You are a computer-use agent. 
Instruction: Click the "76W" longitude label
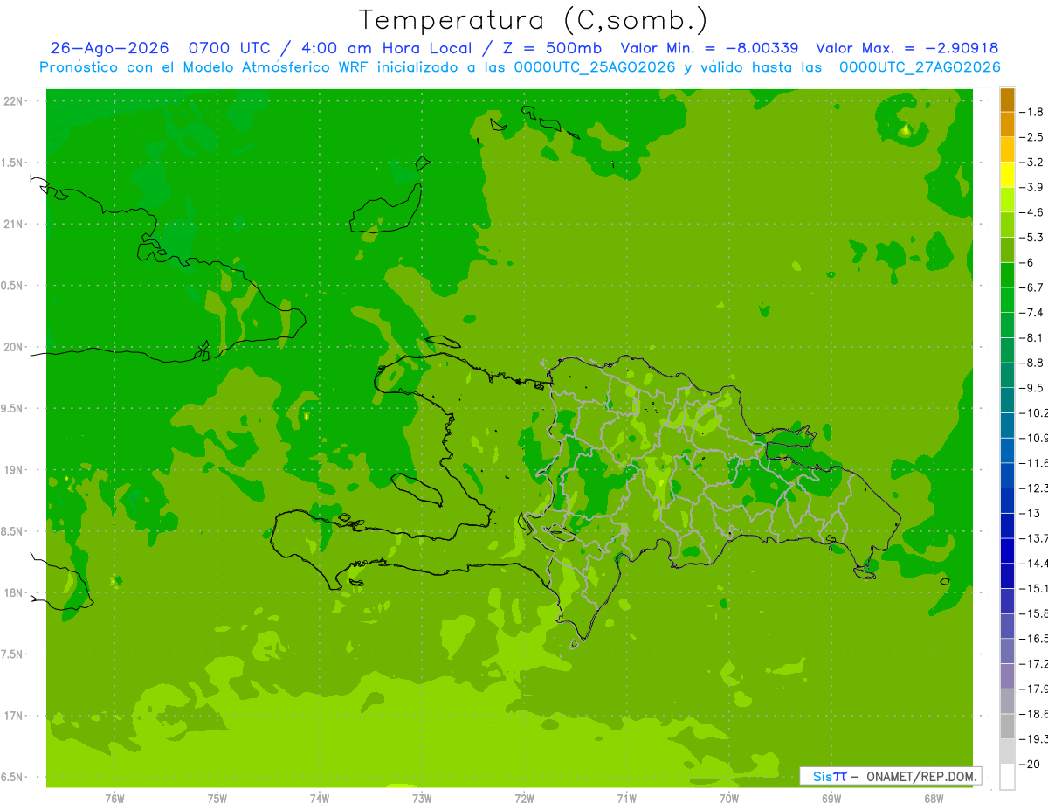(x=114, y=799)
